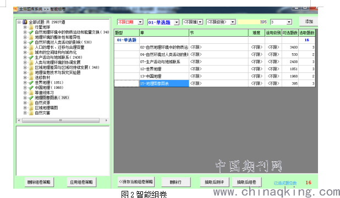340x198 pixels.
Task: Click folder icon beside 人类与地理环境的协调发展
Action: click(31, 63)
